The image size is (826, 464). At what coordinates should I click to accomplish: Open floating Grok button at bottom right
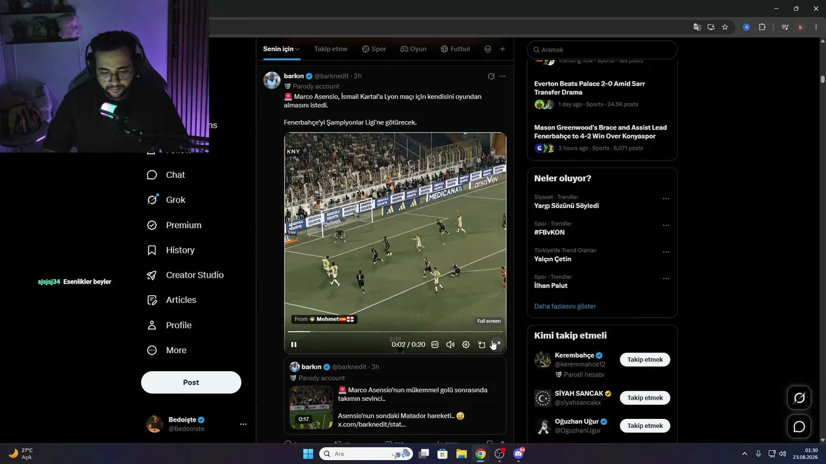799,398
